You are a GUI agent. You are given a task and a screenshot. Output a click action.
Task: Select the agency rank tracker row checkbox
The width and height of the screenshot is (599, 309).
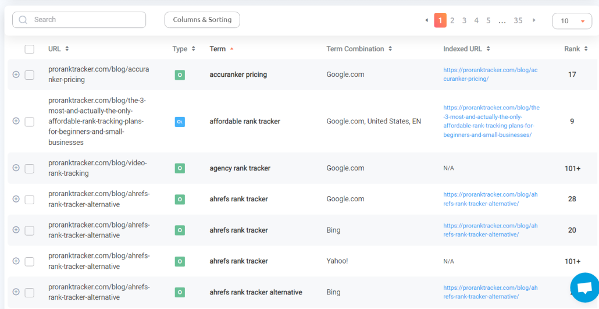[x=30, y=168]
